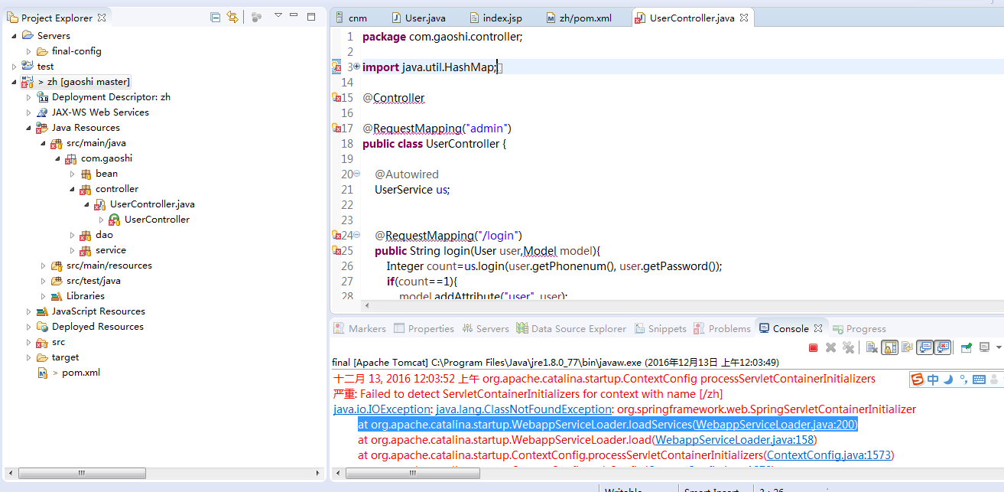Remove all terminated launches double-X icon
This screenshot has height=492, width=1004.
848,347
